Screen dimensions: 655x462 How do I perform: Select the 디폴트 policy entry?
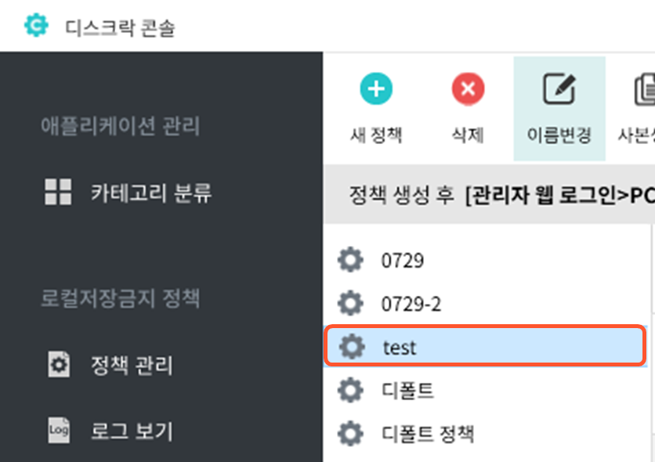click(x=486, y=390)
